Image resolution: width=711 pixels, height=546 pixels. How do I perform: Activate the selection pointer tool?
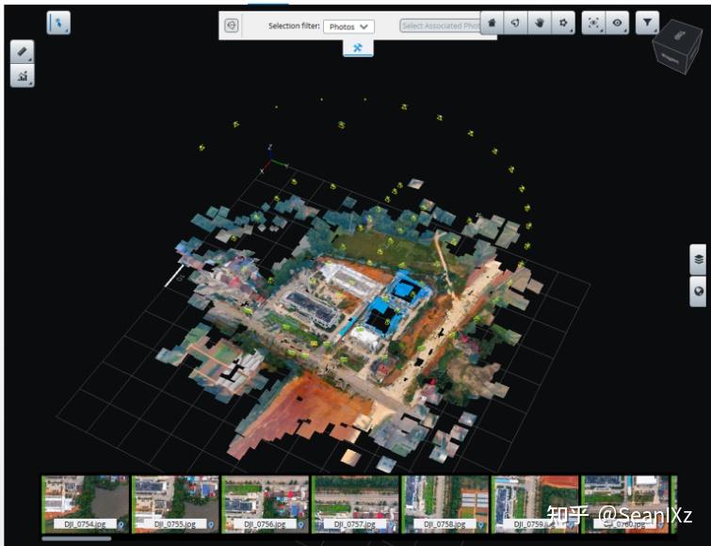58,23
